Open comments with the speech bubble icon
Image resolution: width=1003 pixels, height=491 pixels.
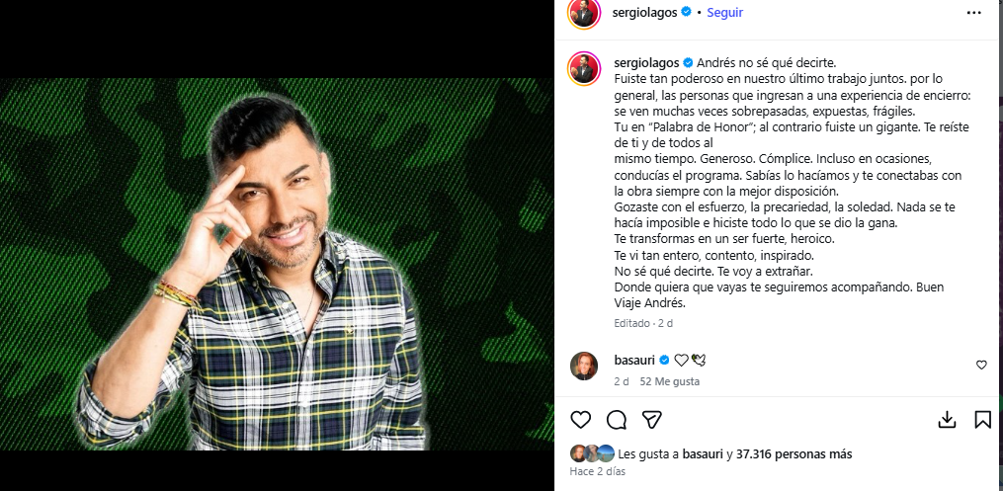(616, 420)
